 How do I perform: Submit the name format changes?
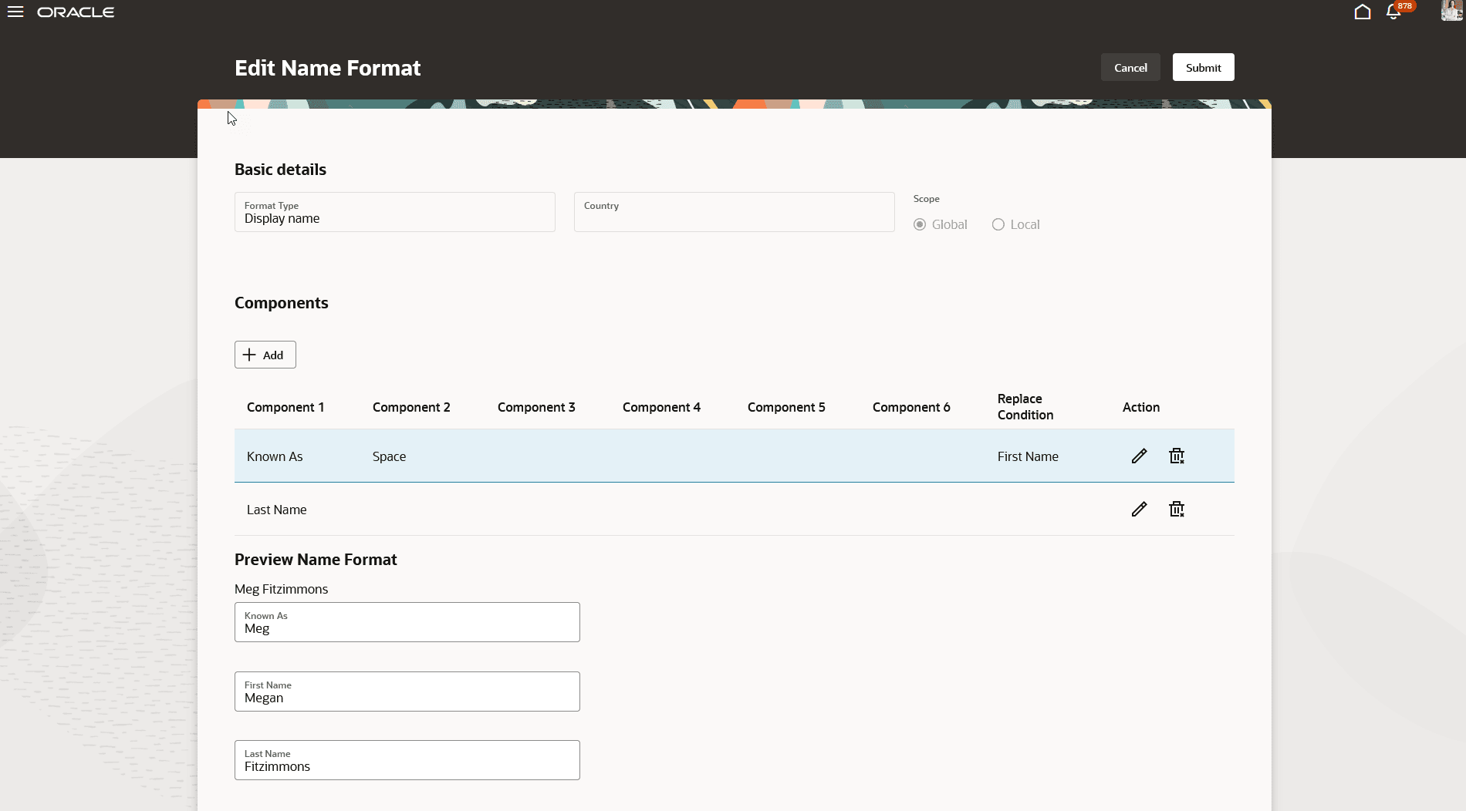(1204, 68)
